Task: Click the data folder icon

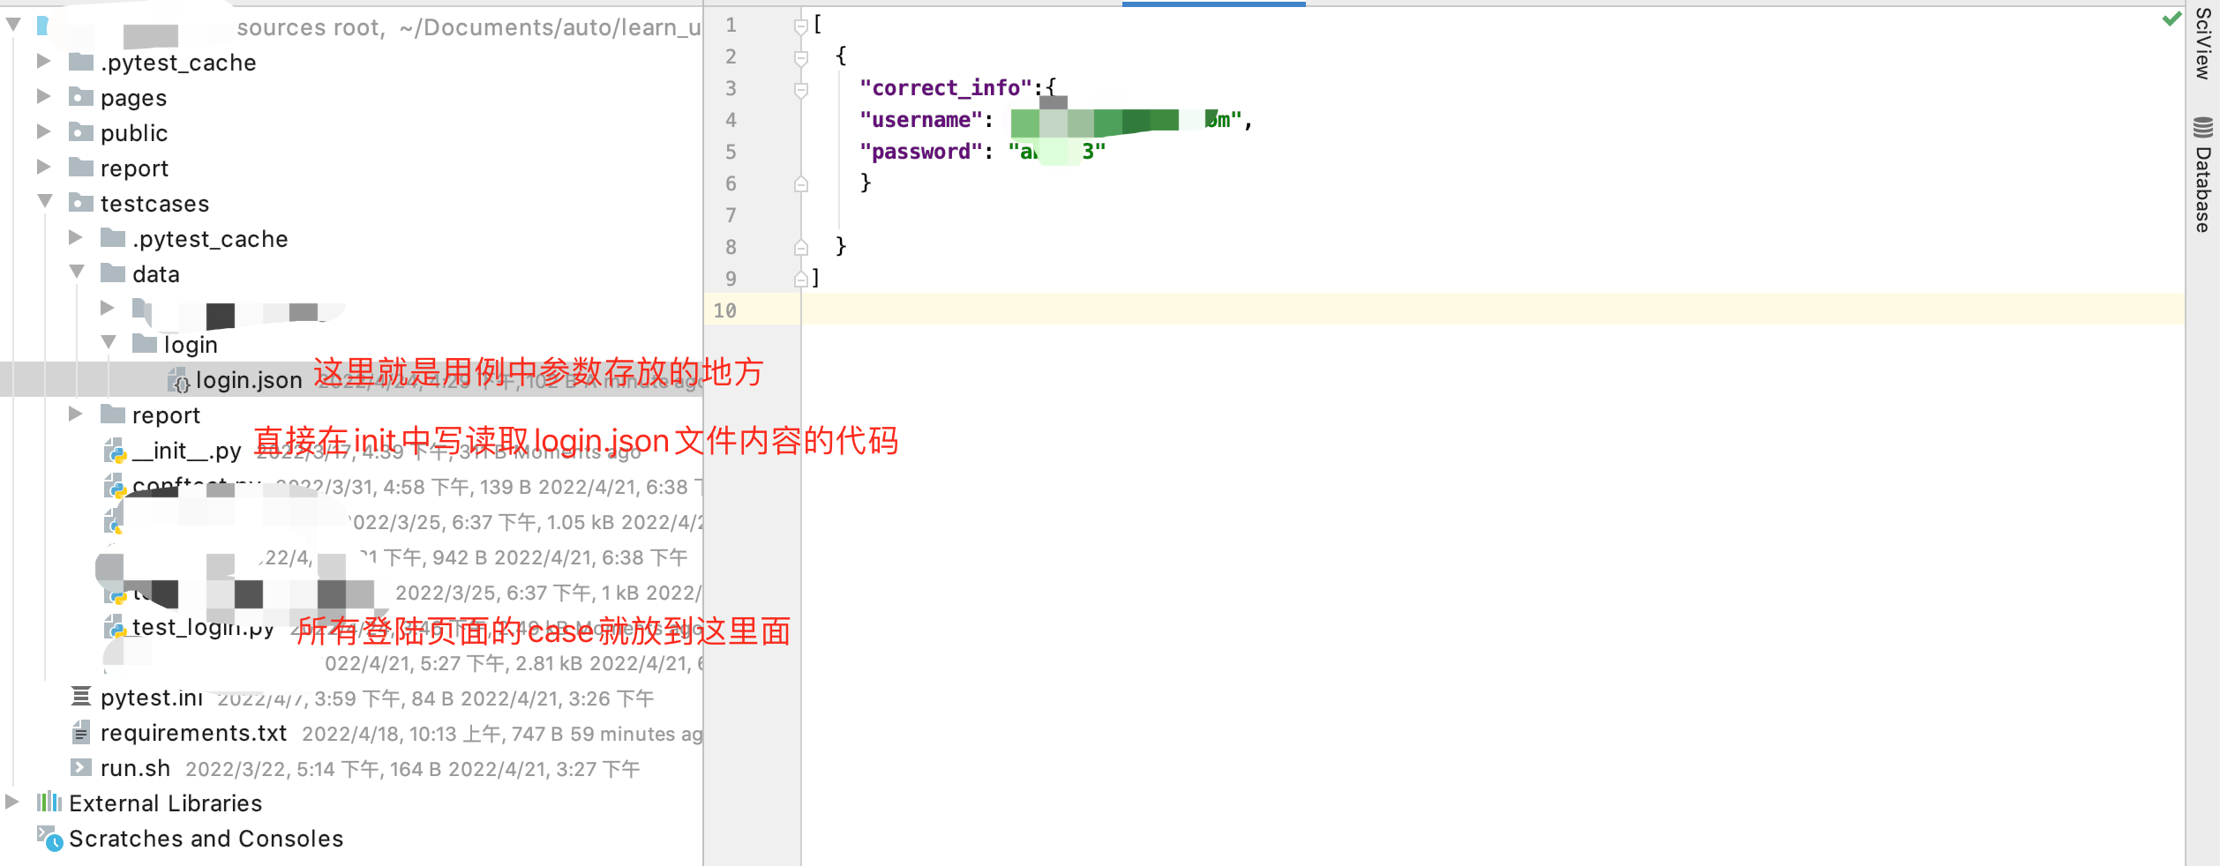Action: pyautogui.click(x=113, y=273)
